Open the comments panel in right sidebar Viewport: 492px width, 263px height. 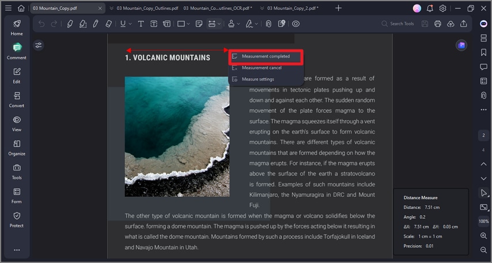tap(483, 66)
